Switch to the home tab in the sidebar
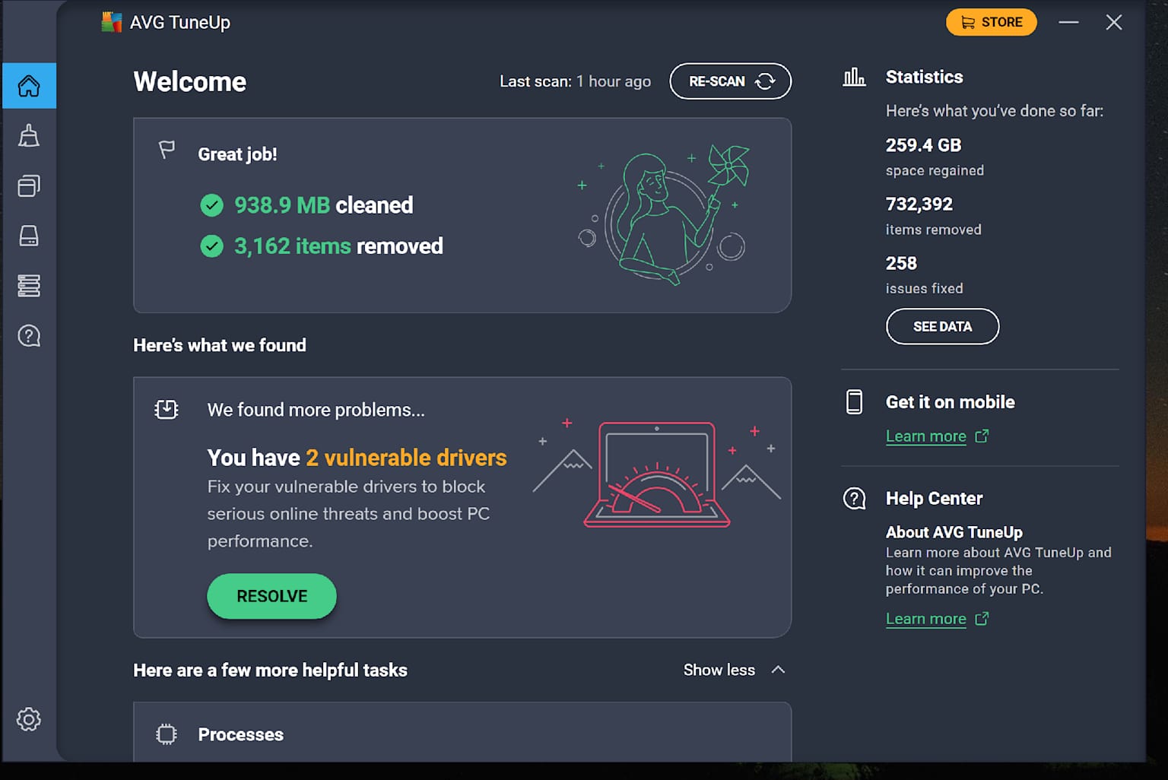This screenshot has height=780, width=1168. pos(29,86)
